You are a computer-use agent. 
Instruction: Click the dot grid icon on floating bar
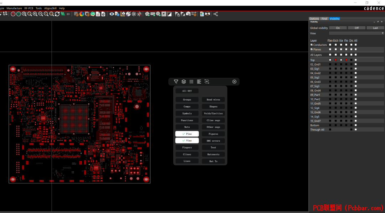click(191, 82)
